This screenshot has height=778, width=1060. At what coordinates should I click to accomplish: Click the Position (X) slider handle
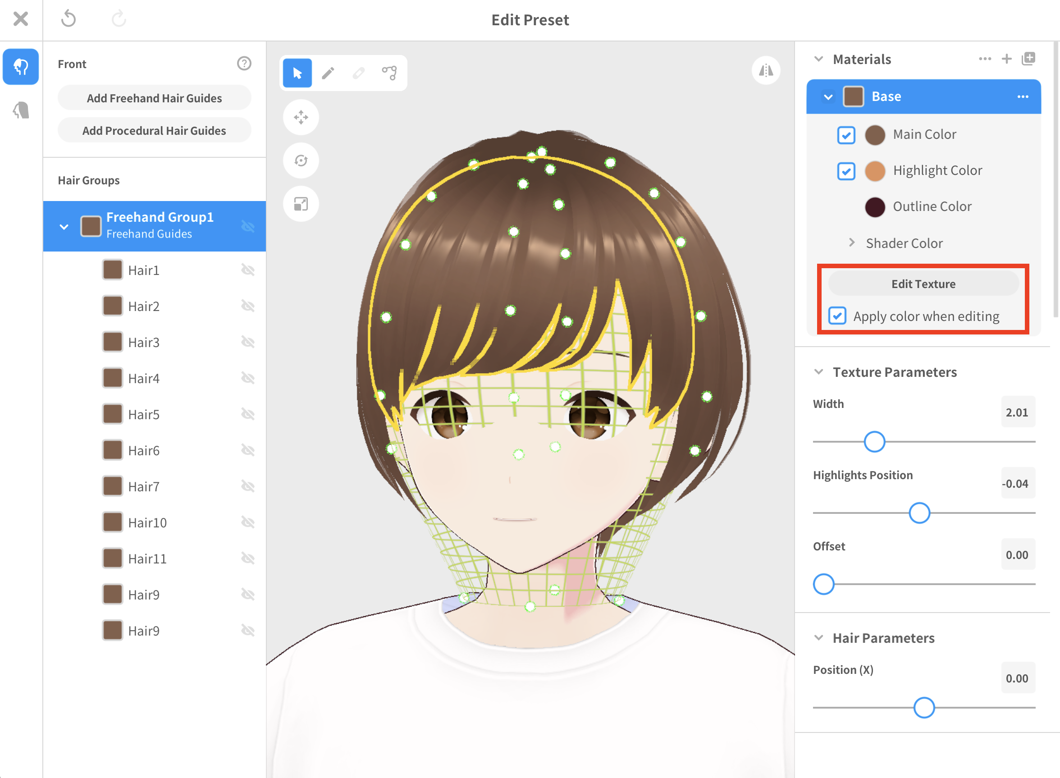coord(923,708)
